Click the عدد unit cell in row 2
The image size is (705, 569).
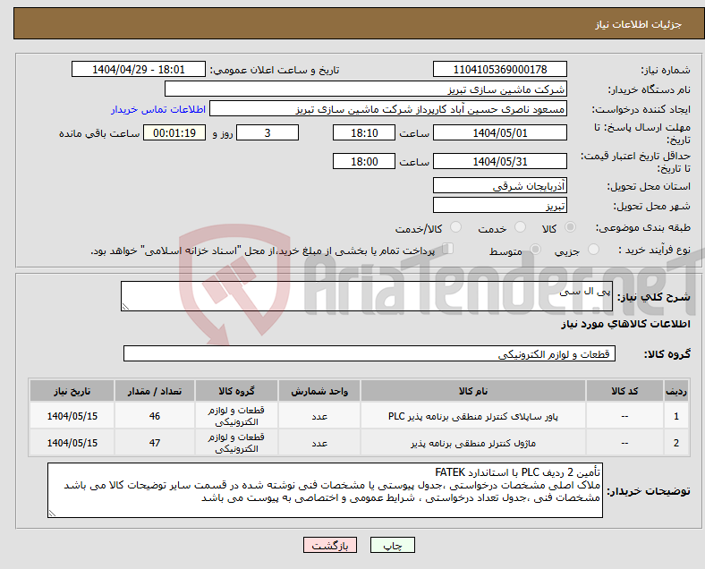[x=319, y=443]
